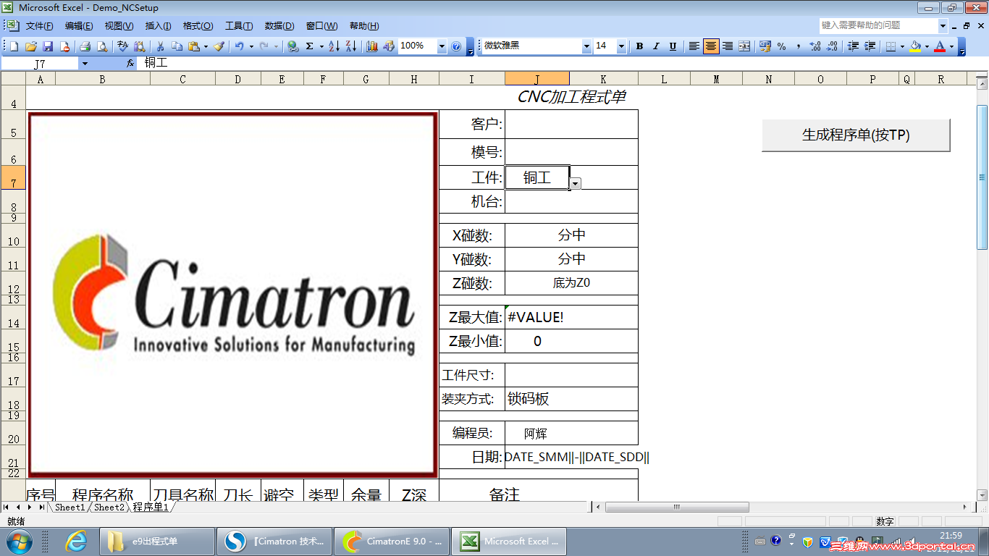Align text to the right

[x=728, y=46]
